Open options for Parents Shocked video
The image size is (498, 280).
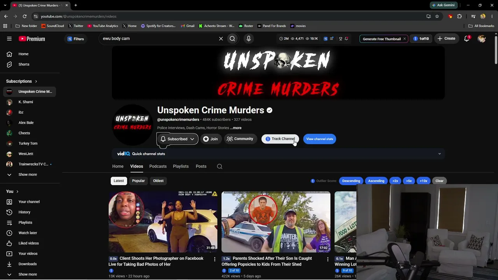[x=328, y=259]
